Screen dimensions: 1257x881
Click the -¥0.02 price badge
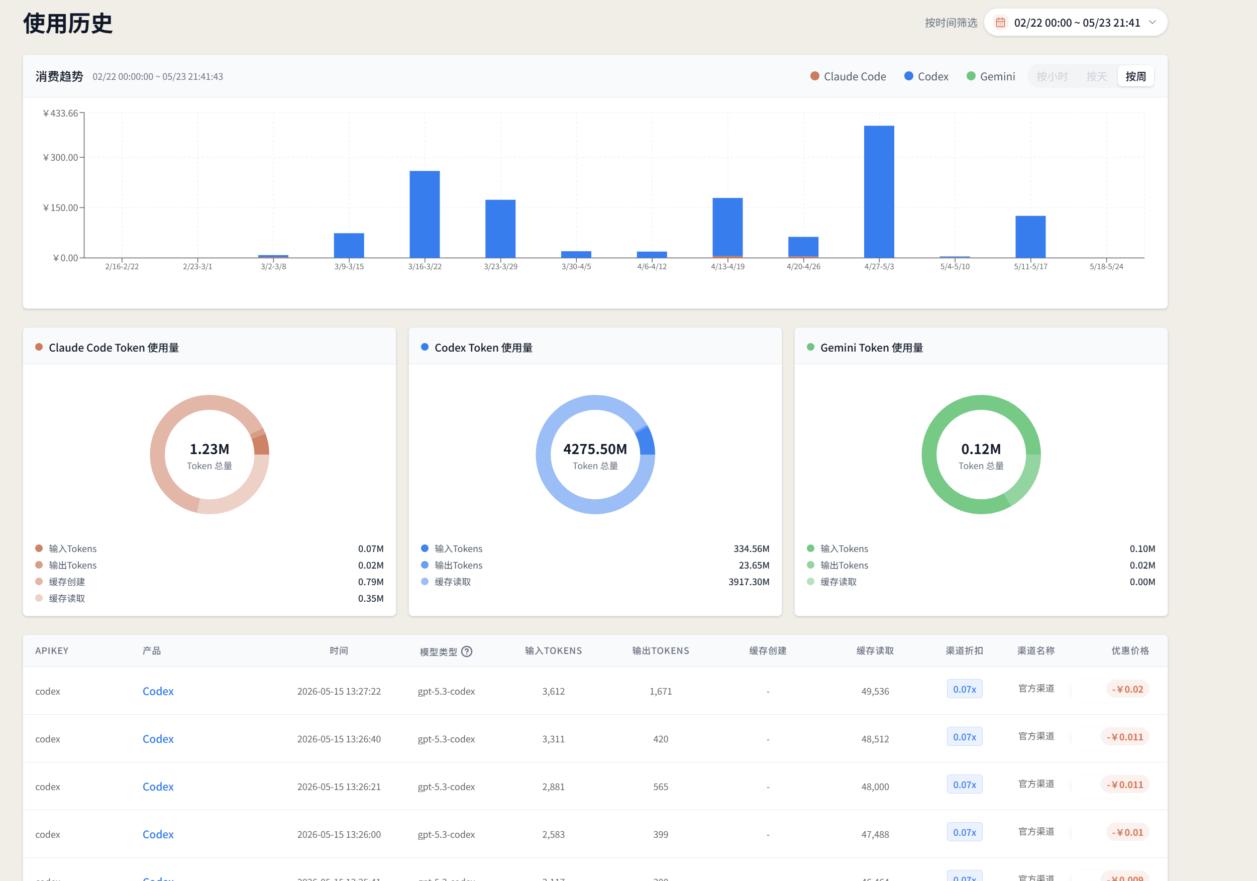click(x=1127, y=689)
